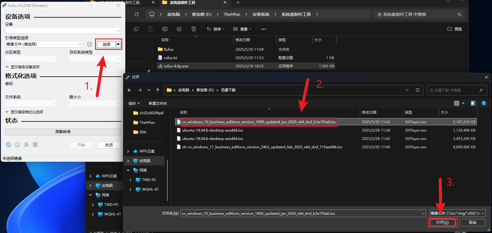Open the see more (…) Explorer menu
This screenshot has height=233, width=492.
click(x=263, y=29)
